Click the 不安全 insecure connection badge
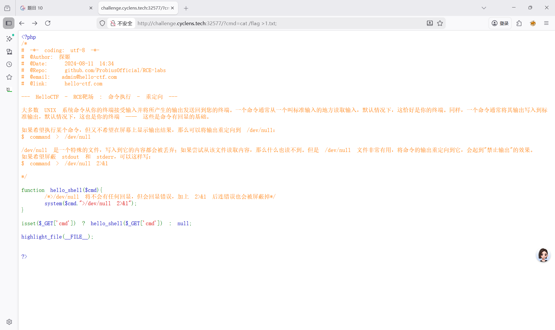The height and width of the screenshot is (330, 555). [121, 23]
